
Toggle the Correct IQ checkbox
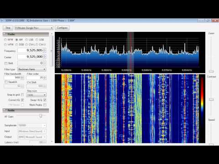tap(22, 100)
